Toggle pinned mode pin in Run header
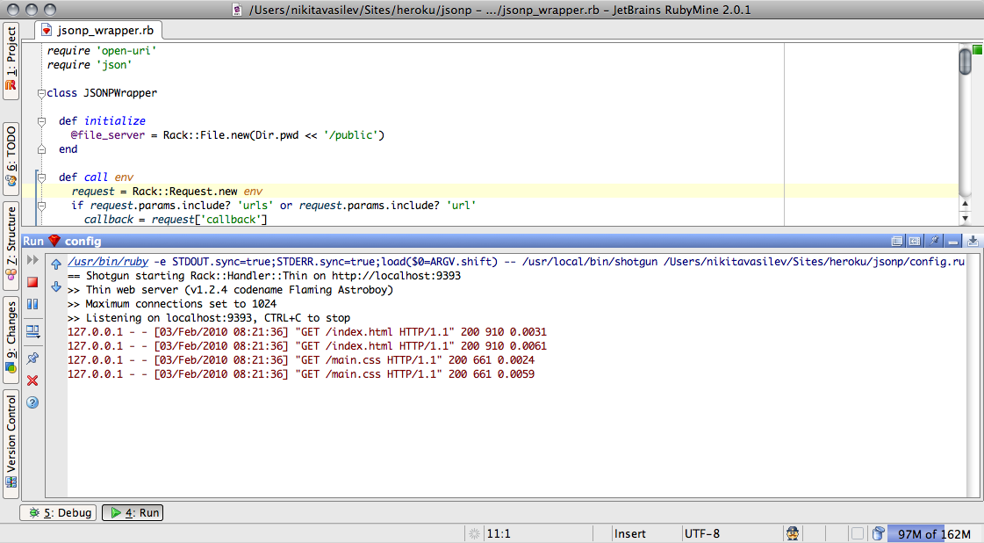 [x=934, y=241]
